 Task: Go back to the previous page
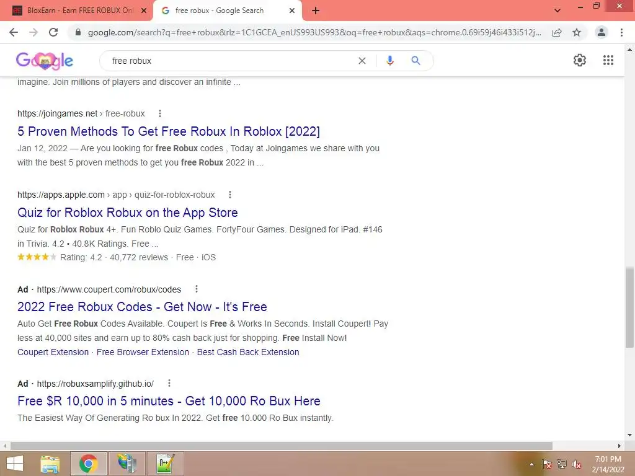point(14,32)
